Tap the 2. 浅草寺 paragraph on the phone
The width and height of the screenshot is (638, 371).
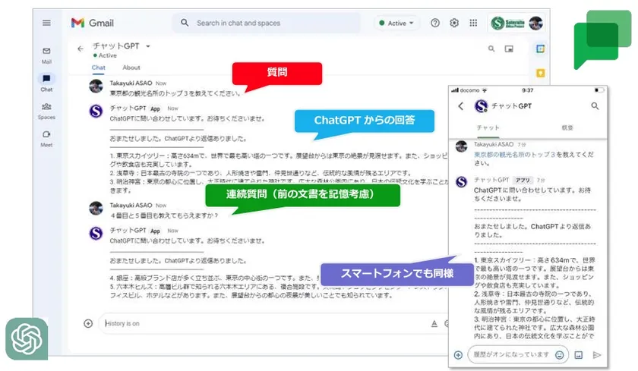point(534,302)
